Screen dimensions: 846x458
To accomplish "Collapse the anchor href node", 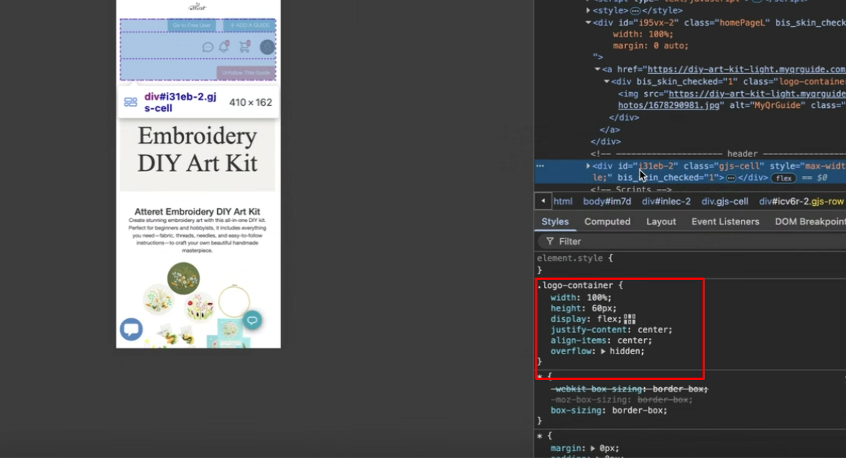I will [x=597, y=69].
